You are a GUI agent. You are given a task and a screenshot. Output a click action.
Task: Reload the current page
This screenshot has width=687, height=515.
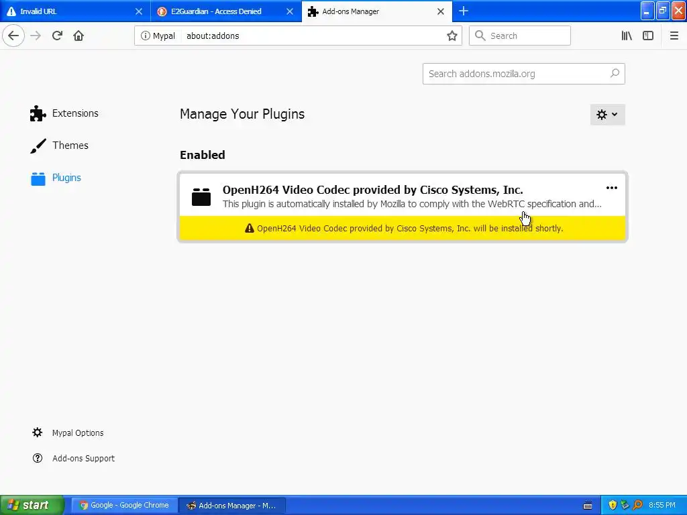click(x=57, y=36)
